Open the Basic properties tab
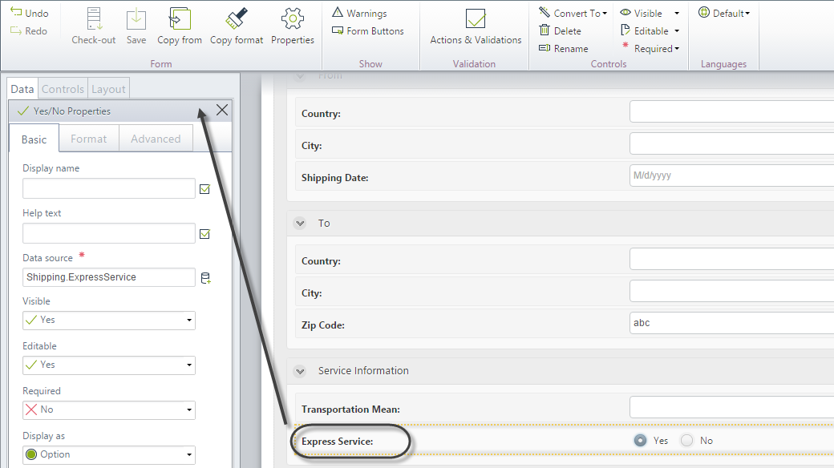Screen dimensions: 834x468 pos(34,139)
